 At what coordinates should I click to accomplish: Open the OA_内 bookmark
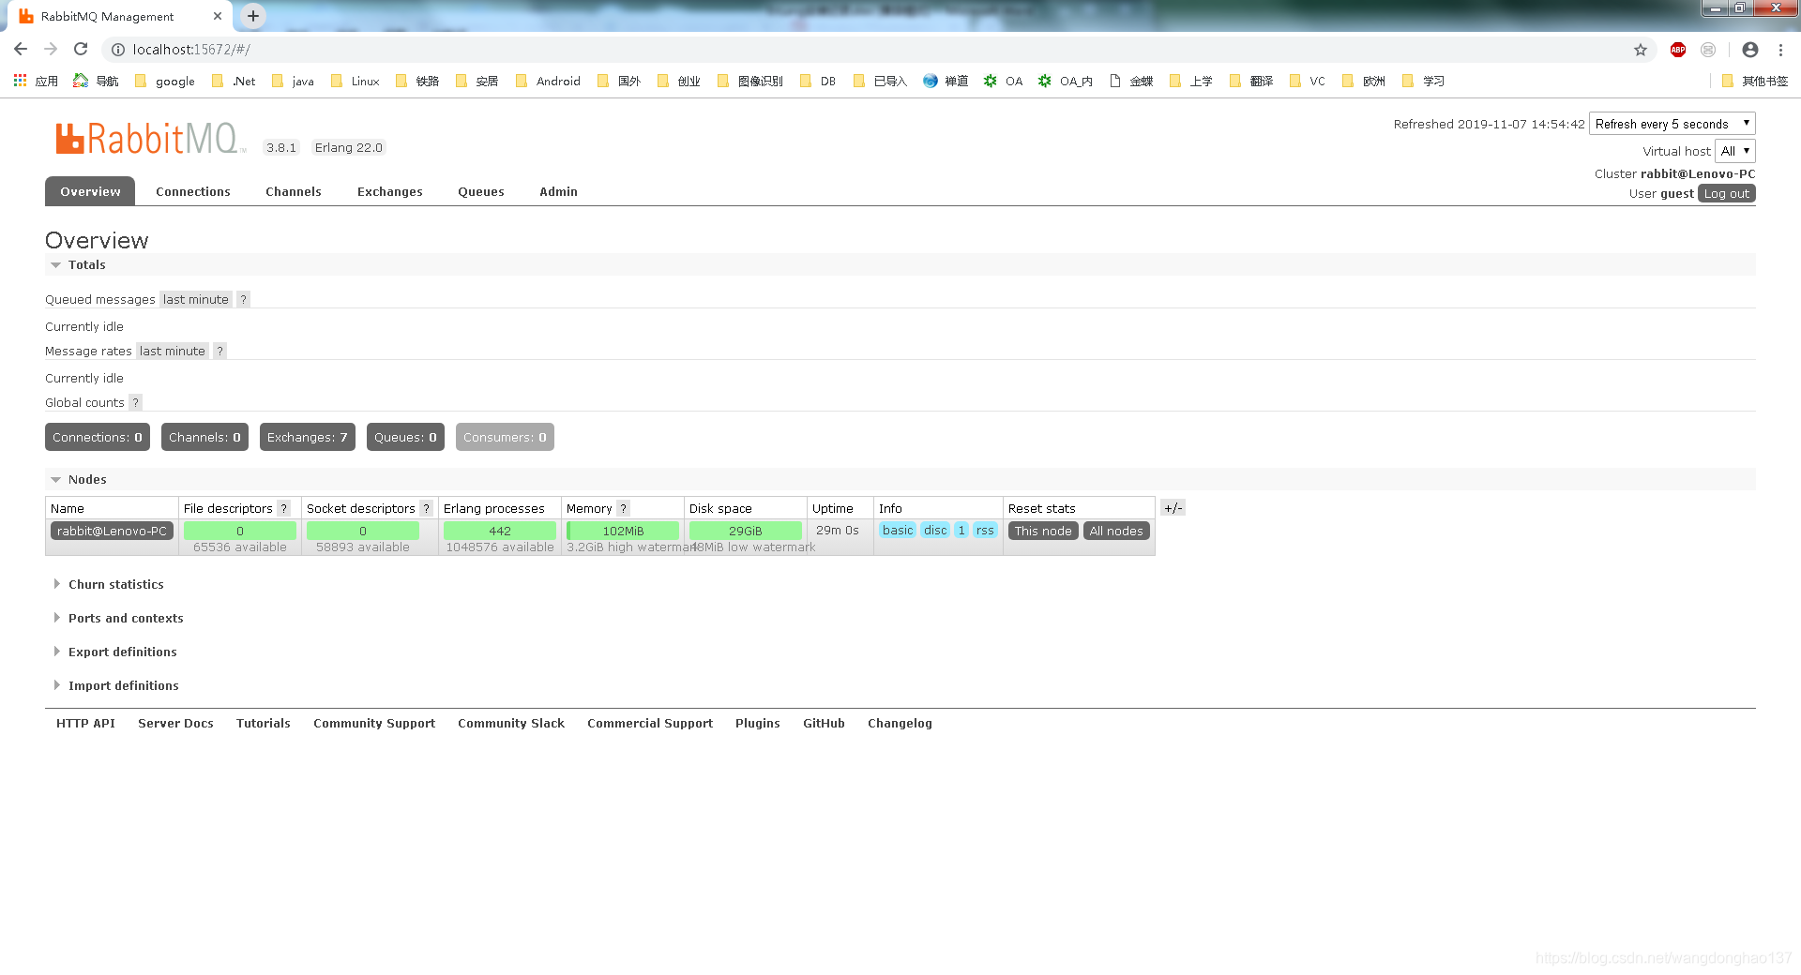[x=1066, y=81]
